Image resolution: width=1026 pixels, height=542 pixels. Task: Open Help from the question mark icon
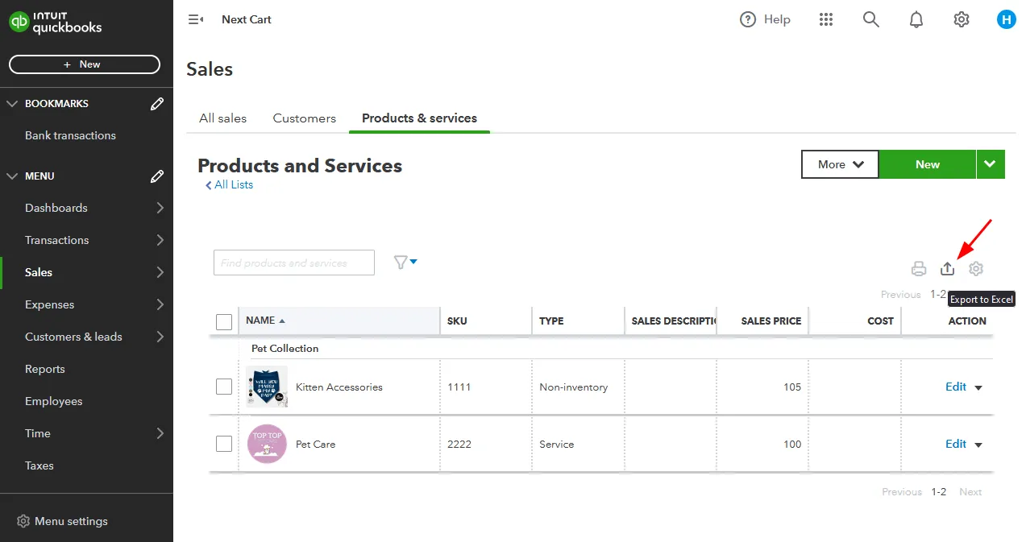pyautogui.click(x=748, y=19)
